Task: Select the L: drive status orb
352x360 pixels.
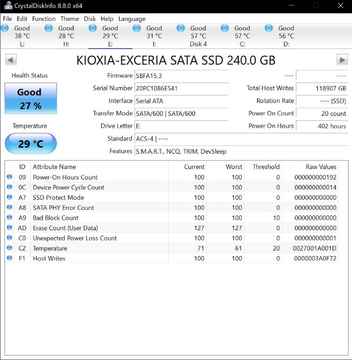Action: point(5,28)
